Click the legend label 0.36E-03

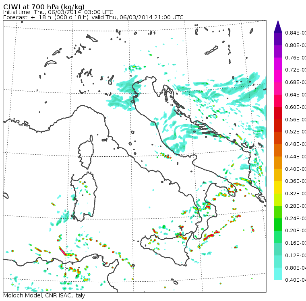coord(296,181)
